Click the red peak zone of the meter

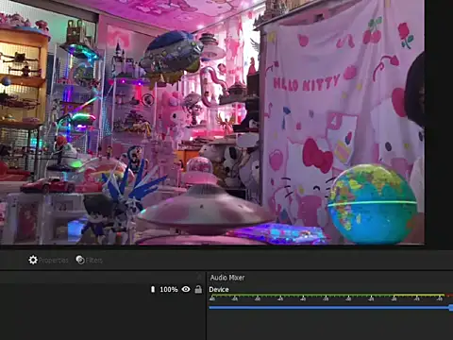[449, 295]
